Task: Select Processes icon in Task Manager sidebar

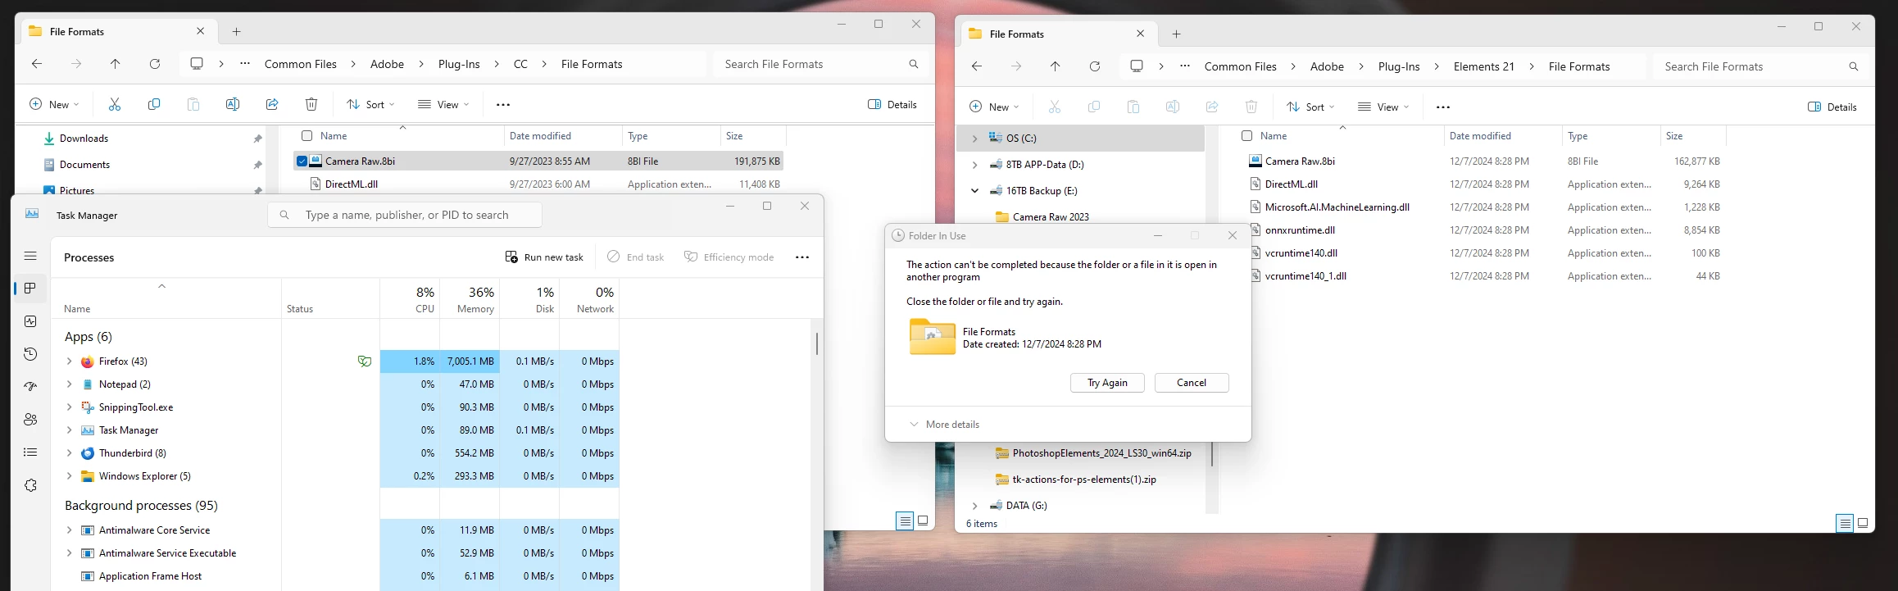Action: pyautogui.click(x=30, y=289)
